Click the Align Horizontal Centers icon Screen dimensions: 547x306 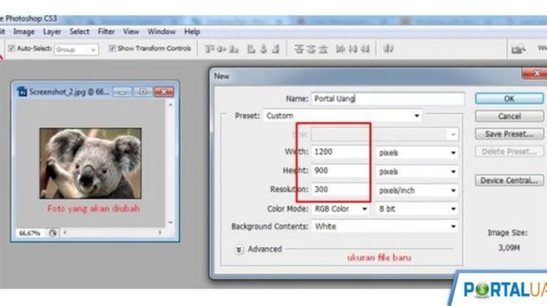pyautogui.click(x=263, y=50)
